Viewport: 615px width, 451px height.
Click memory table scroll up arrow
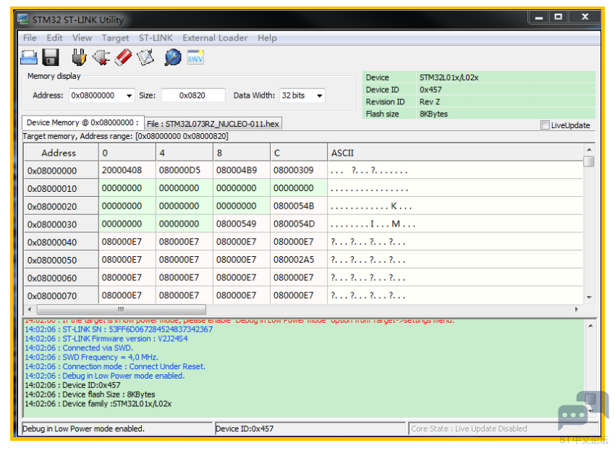click(589, 150)
